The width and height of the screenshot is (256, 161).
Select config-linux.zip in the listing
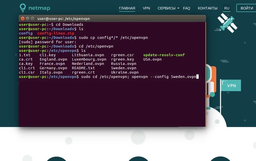coord(56,33)
